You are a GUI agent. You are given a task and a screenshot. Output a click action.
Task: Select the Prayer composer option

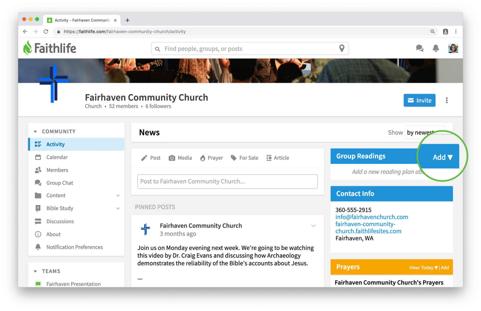(x=211, y=158)
